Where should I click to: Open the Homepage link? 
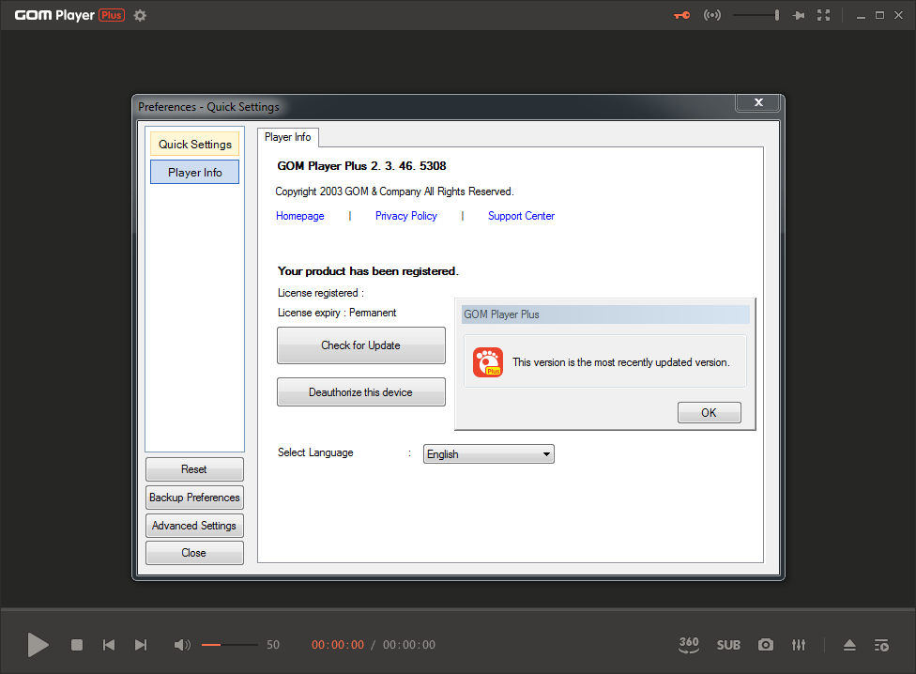point(299,216)
